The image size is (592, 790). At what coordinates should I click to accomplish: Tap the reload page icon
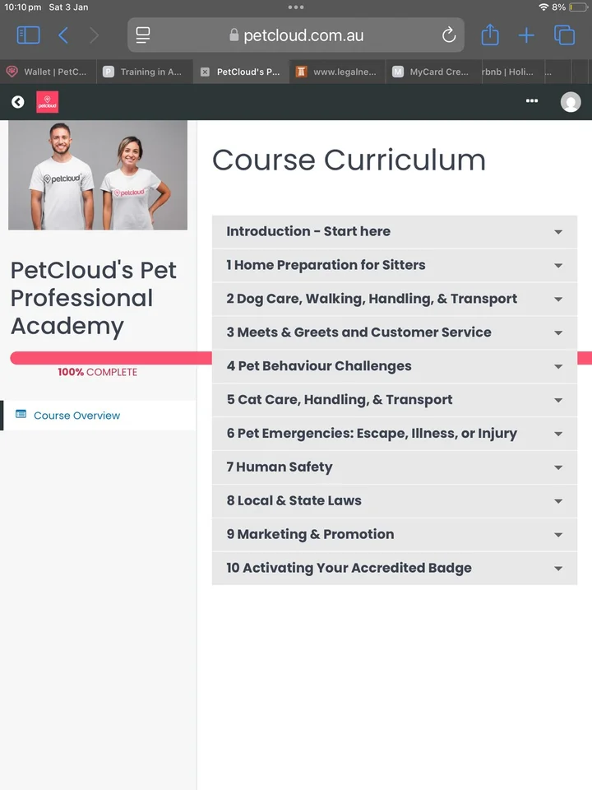click(x=449, y=35)
